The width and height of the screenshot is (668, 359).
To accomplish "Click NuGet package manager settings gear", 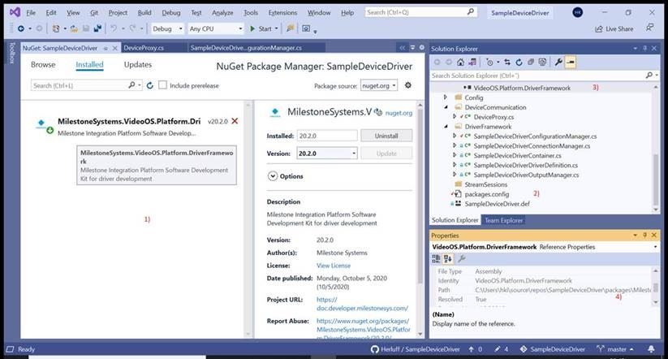I will [408, 85].
